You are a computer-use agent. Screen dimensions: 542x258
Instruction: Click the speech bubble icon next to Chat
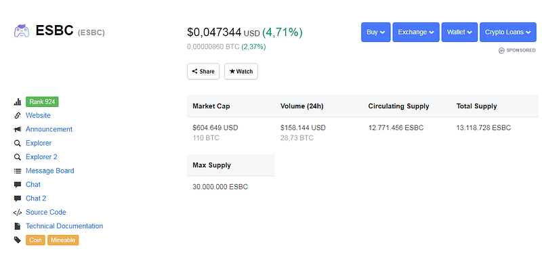click(x=18, y=185)
